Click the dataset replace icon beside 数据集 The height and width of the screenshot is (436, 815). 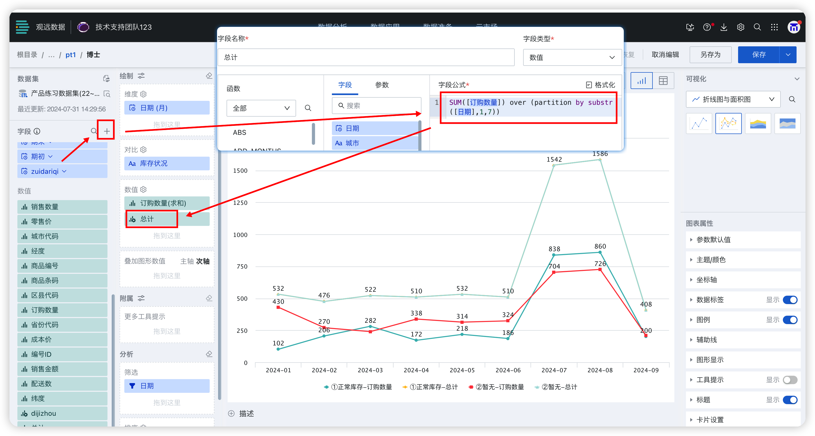click(x=106, y=78)
